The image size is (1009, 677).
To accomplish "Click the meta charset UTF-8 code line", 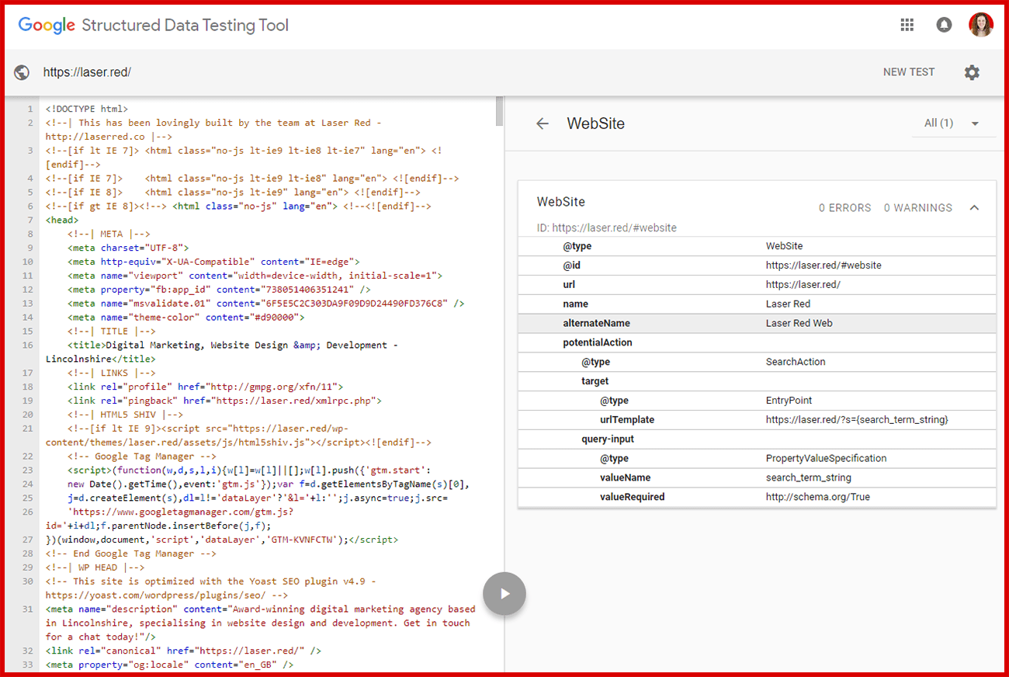I will tap(128, 248).
